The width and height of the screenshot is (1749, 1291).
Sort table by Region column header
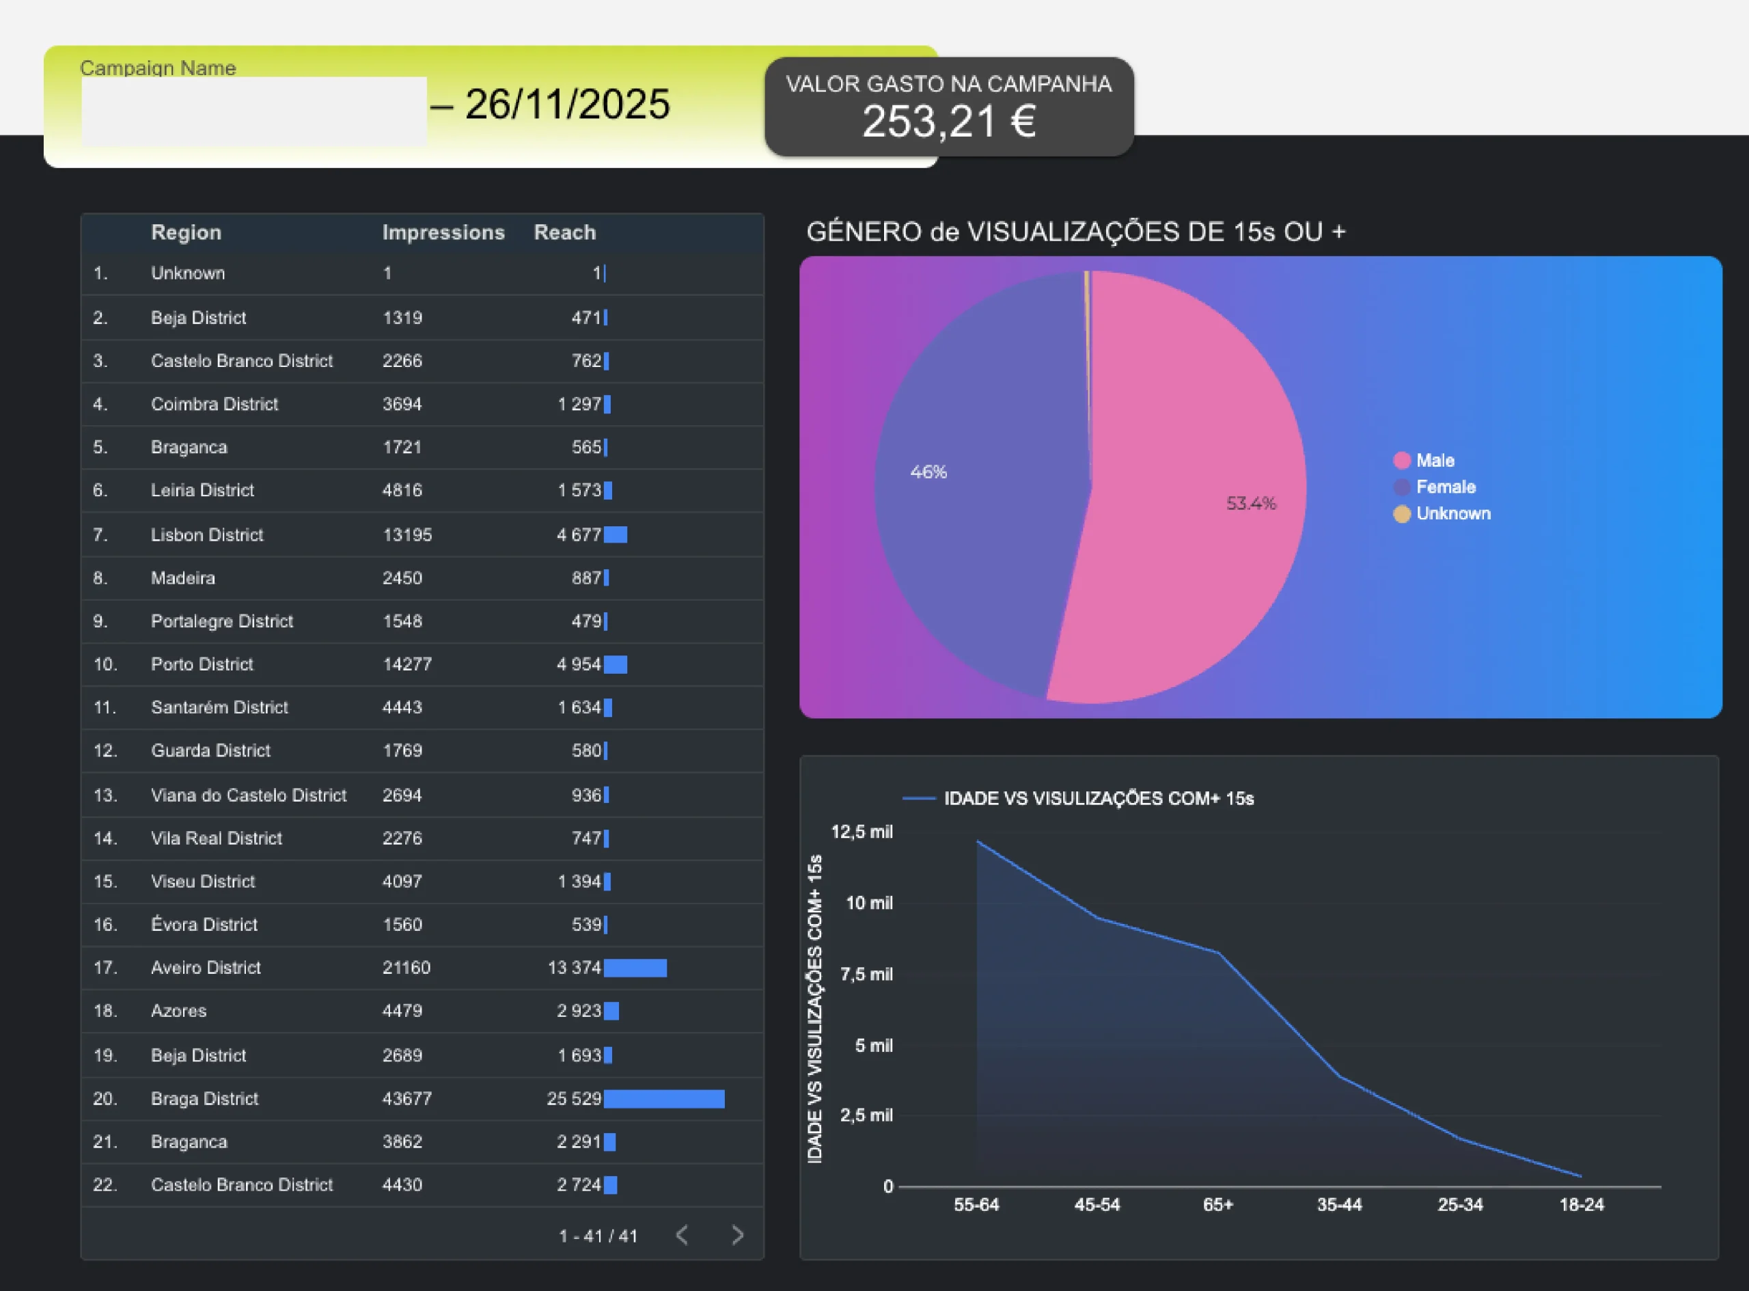click(x=186, y=232)
